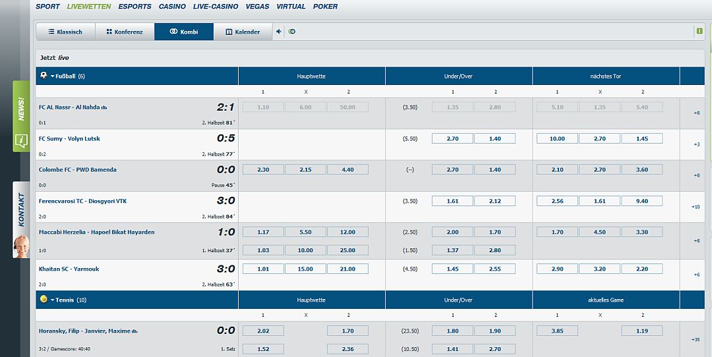712x357 pixels.
Task: Open statistics icon next to Horansky - Janvier
Action: (134, 331)
